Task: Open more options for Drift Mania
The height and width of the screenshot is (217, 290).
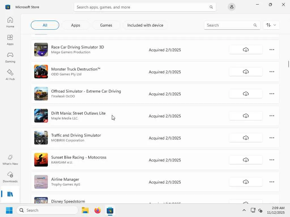Action: tap(272, 116)
